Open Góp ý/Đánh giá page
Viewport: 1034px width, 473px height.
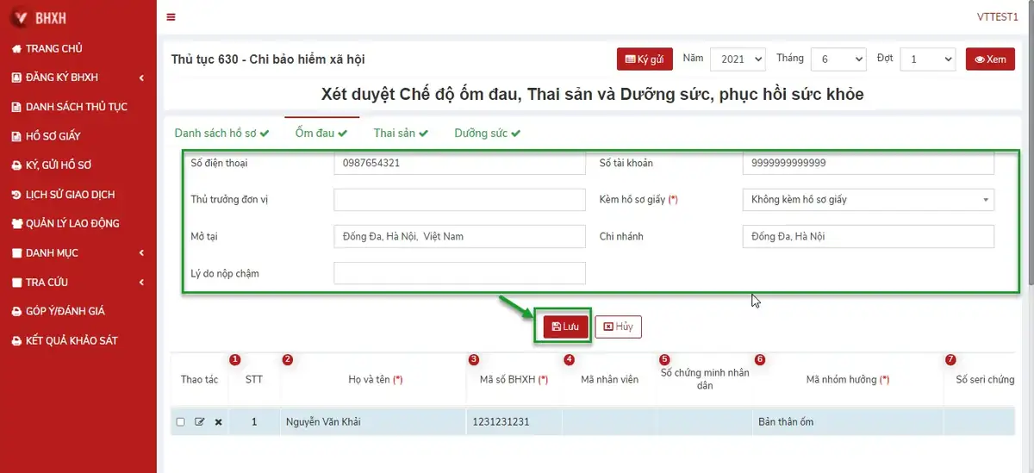(x=58, y=311)
